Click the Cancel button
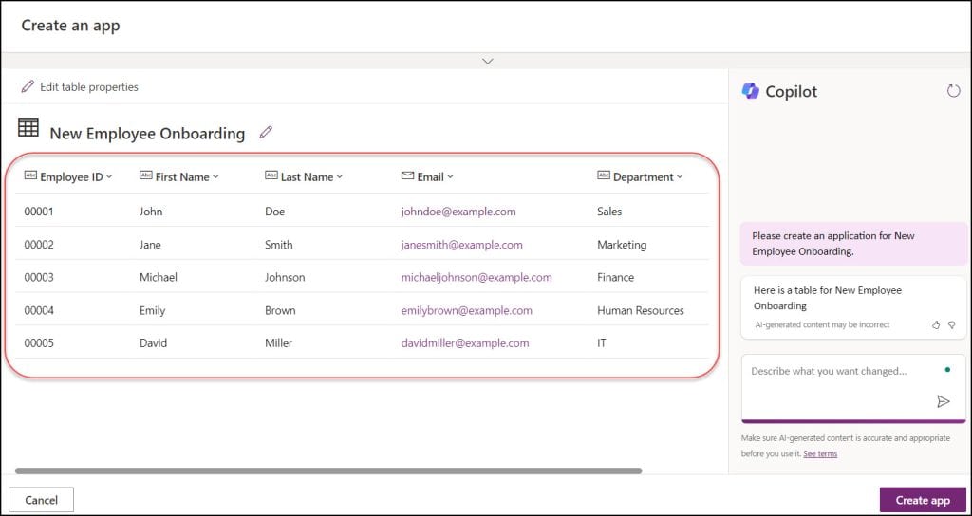Screen dimensions: 972x516 click(x=42, y=500)
